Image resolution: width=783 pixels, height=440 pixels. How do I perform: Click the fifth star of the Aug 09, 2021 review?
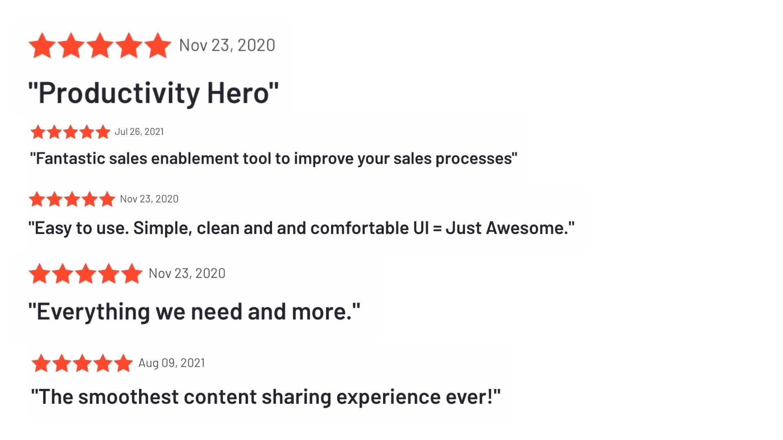(123, 363)
